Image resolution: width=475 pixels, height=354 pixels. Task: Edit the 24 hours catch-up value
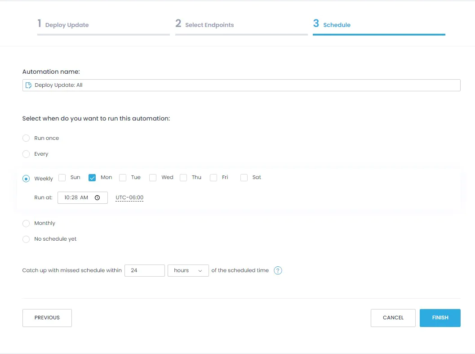coord(144,270)
